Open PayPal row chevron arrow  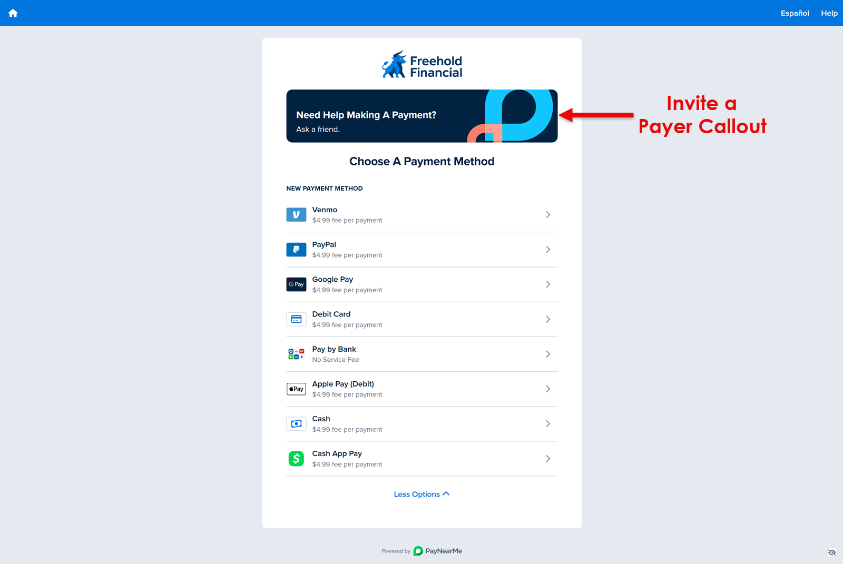click(548, 250)
